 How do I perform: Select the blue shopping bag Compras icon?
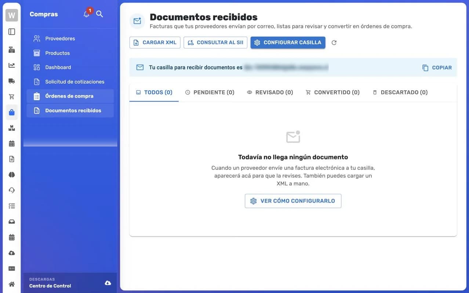tap(12, 112)
